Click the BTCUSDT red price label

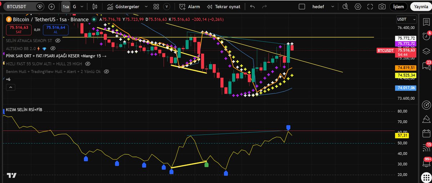point(386,51)
